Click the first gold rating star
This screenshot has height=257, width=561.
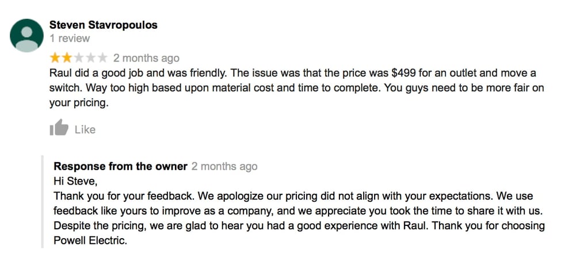tap(55, 57)
